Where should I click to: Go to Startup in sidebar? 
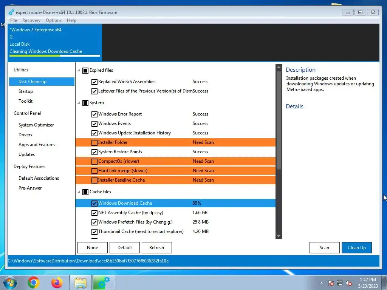coord(25,91)
